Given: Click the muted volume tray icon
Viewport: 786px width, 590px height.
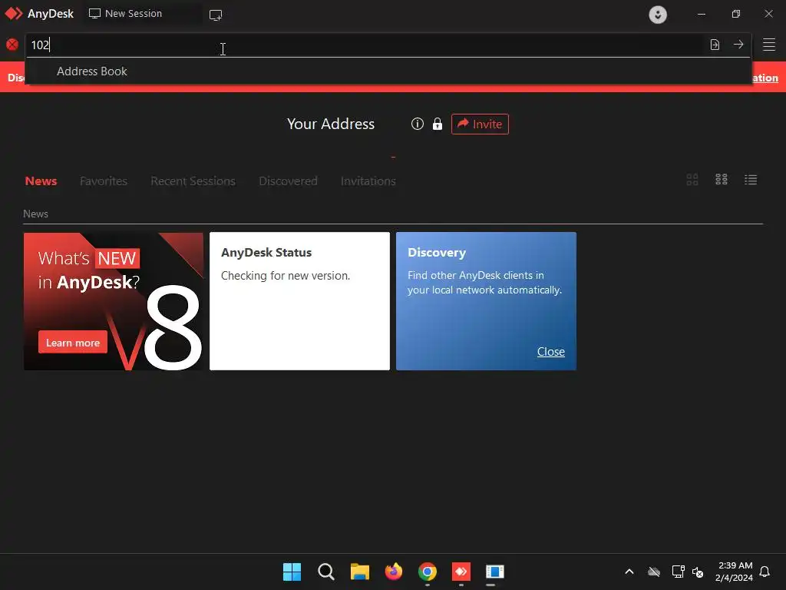Looking at the screenshot, I should (x=698, y=572).
